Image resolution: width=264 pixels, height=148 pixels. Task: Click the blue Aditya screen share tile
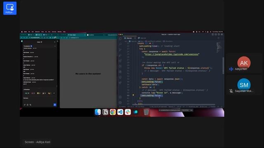tap(10, 8)
